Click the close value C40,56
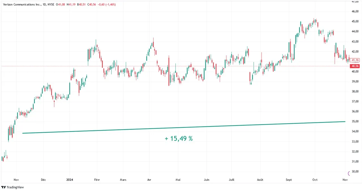Viewport: 362px width, 190px height. [92, 5]
